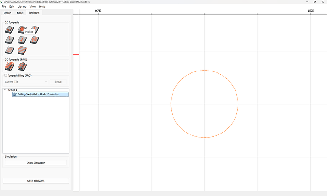Image resolution: width=327 pixels, height=196 pixels.
Task: Enable Toolpath Tiling (PRO) checkbox
Action: click(6, 75)
